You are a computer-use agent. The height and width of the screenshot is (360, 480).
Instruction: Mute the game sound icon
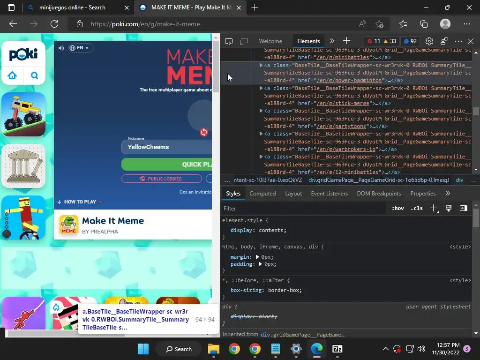61,48
